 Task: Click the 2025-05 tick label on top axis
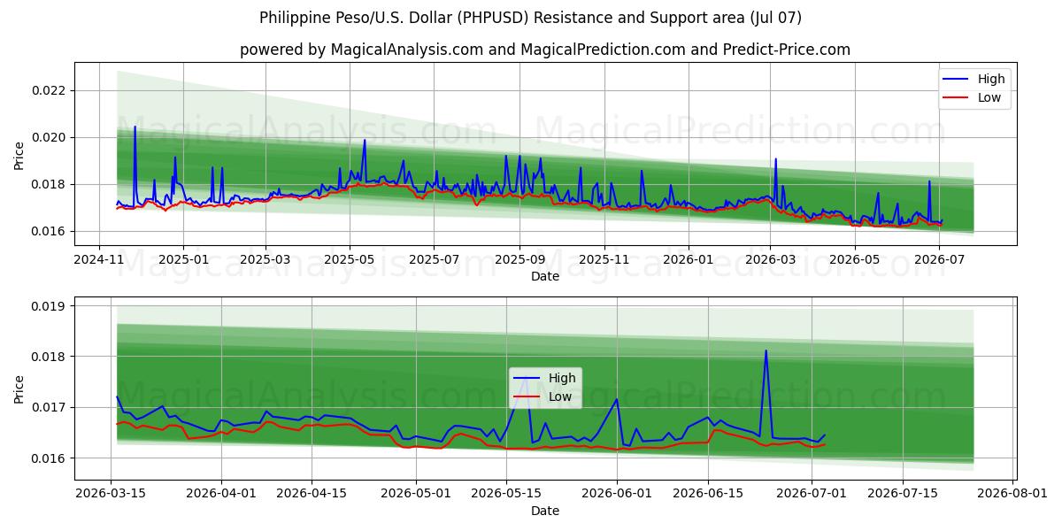tap(350, 259)
